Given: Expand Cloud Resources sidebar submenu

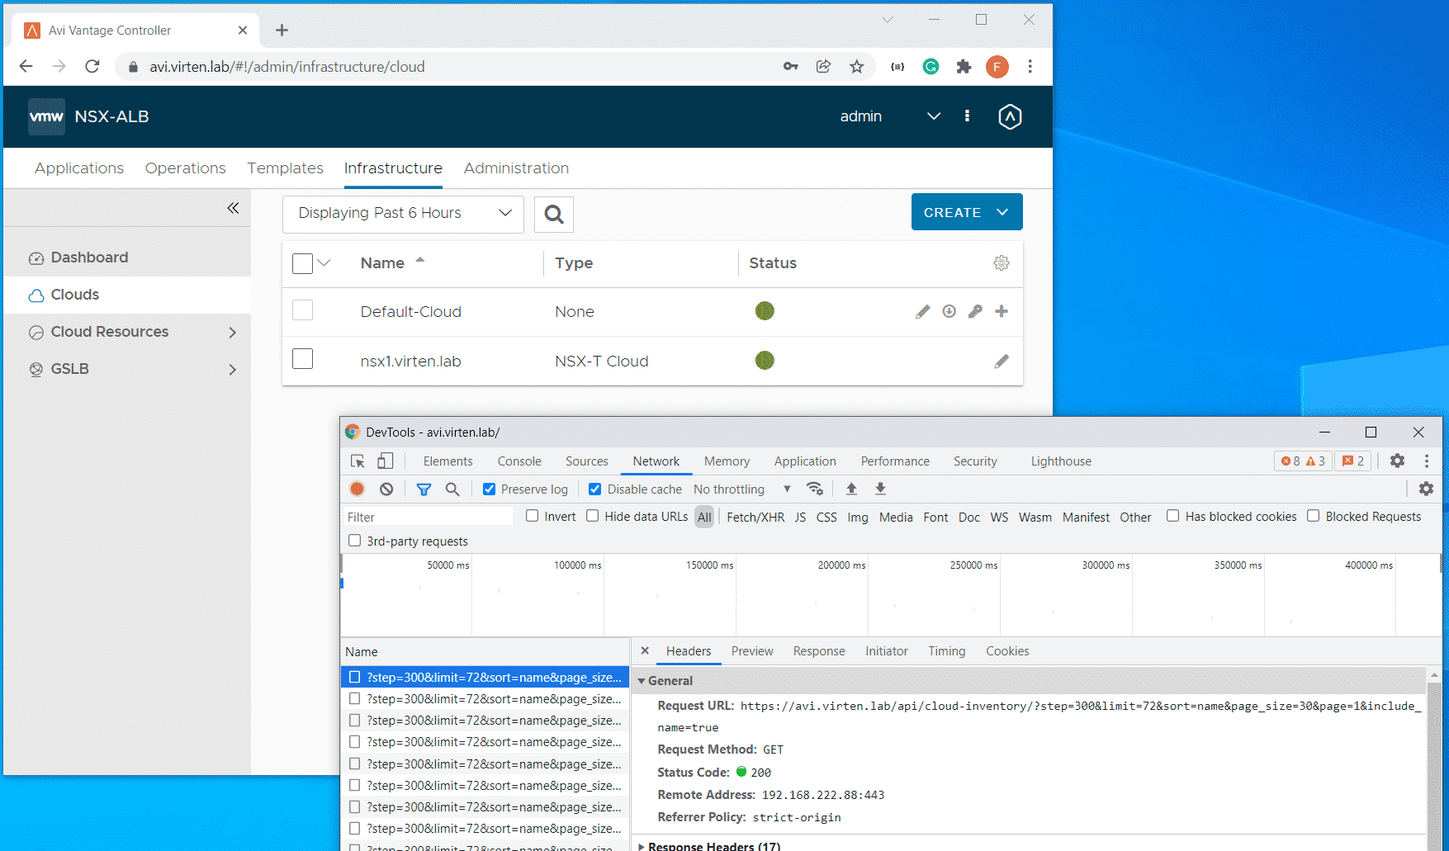Looking at the screenshot, I should tap(232, 332).
